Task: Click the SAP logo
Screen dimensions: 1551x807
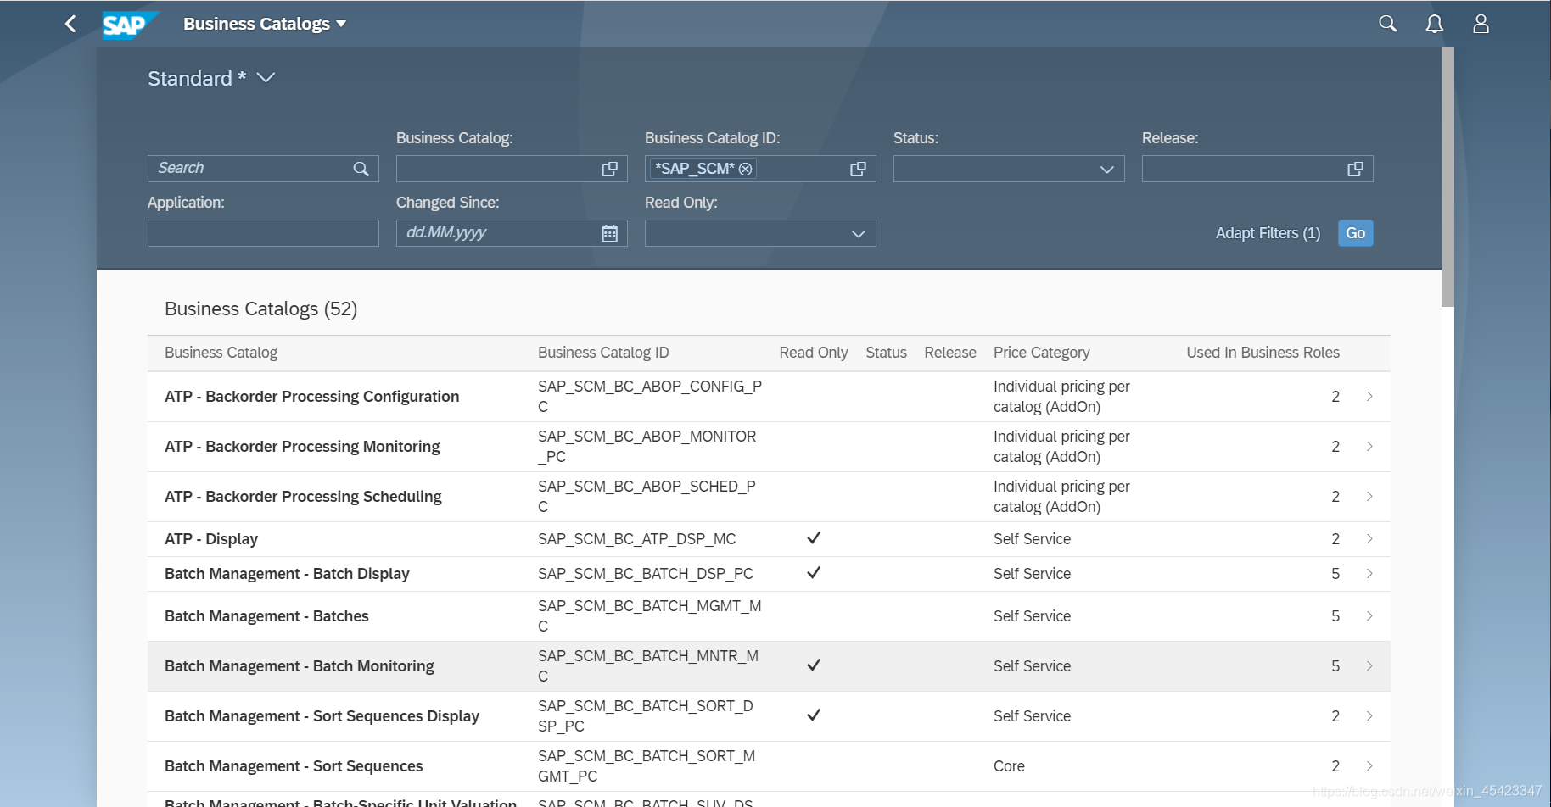Action: 130,25
